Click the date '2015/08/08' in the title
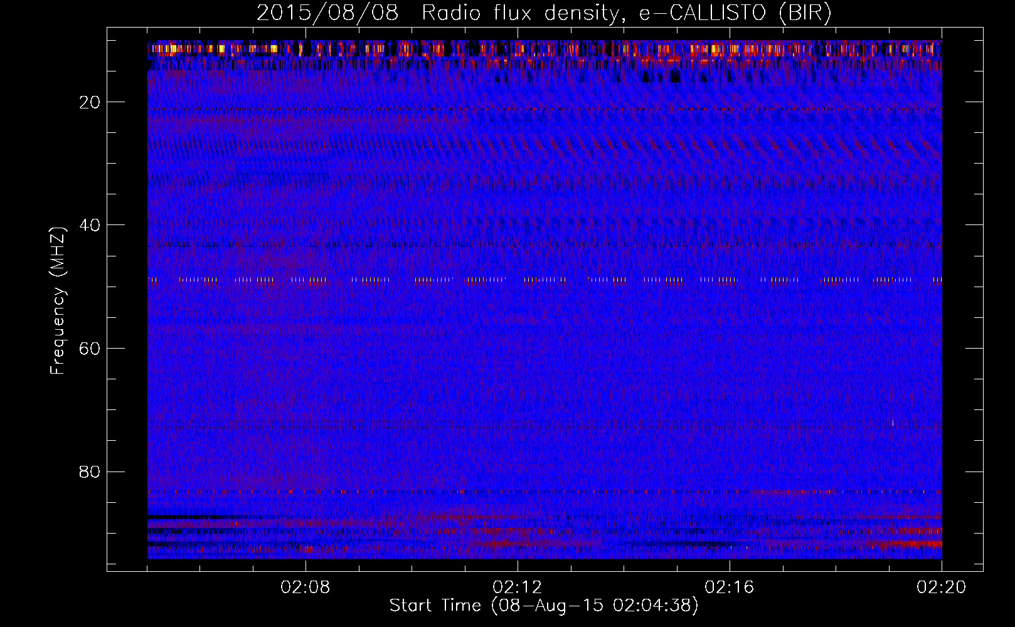This screenshot has height=627, width=1015. [327, 13]
